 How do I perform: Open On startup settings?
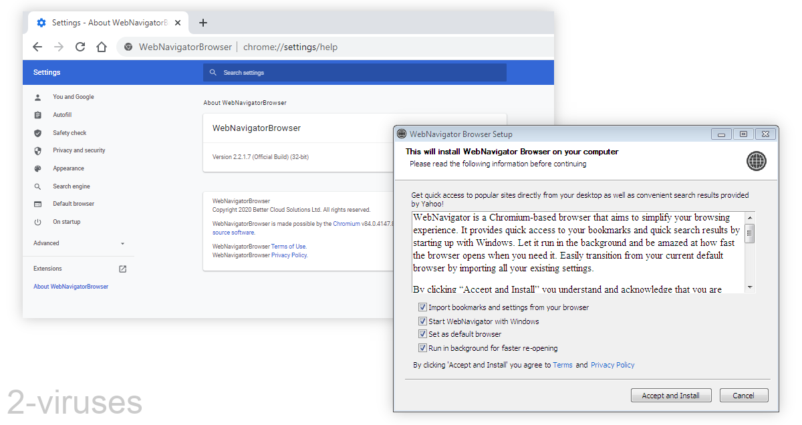[x=67, y=222]
